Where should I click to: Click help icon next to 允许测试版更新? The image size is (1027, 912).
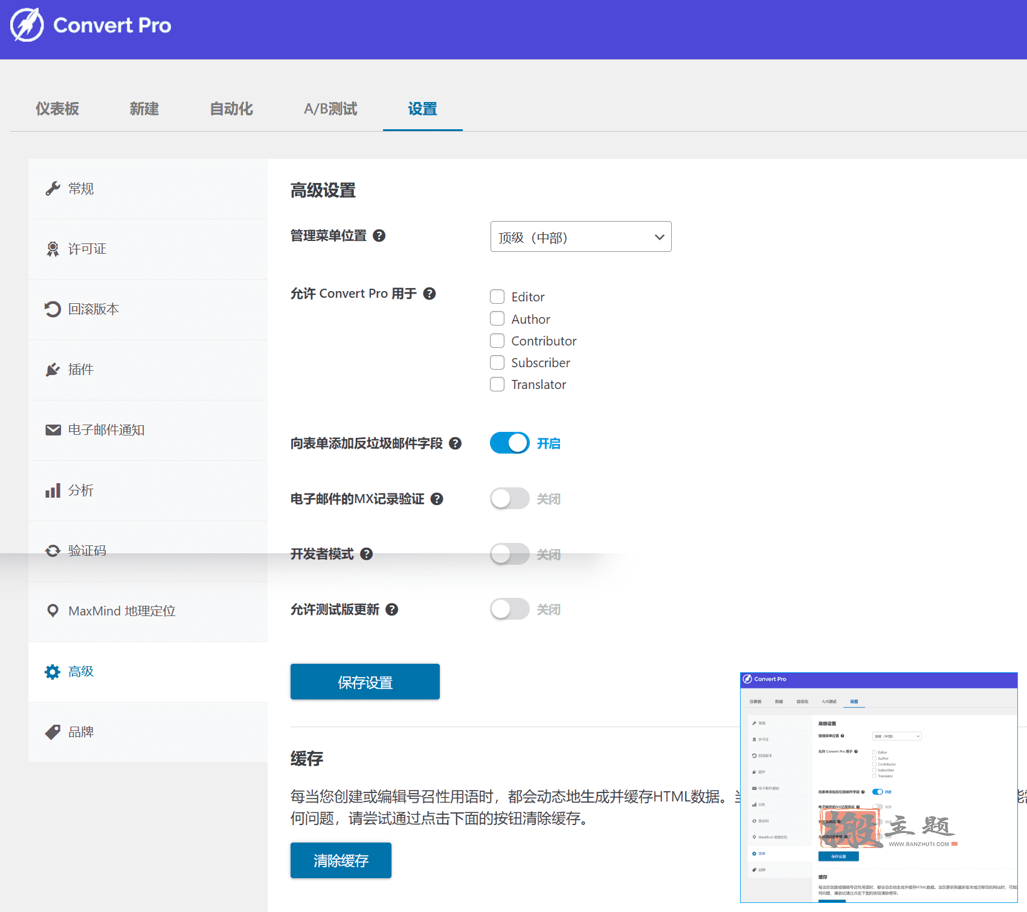391,609
